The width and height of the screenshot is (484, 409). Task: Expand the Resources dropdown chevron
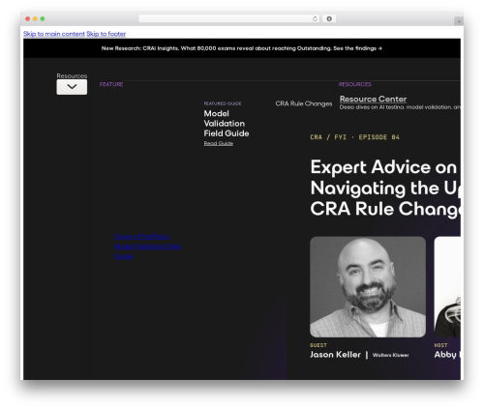(x=72, y=87)
